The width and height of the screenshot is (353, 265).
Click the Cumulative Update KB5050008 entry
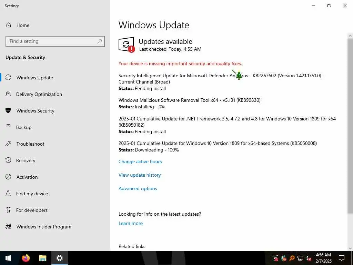pos(218,143)
